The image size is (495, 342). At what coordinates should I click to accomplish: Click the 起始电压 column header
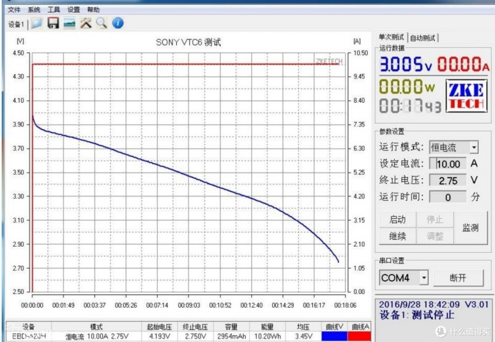pos(160,327)
